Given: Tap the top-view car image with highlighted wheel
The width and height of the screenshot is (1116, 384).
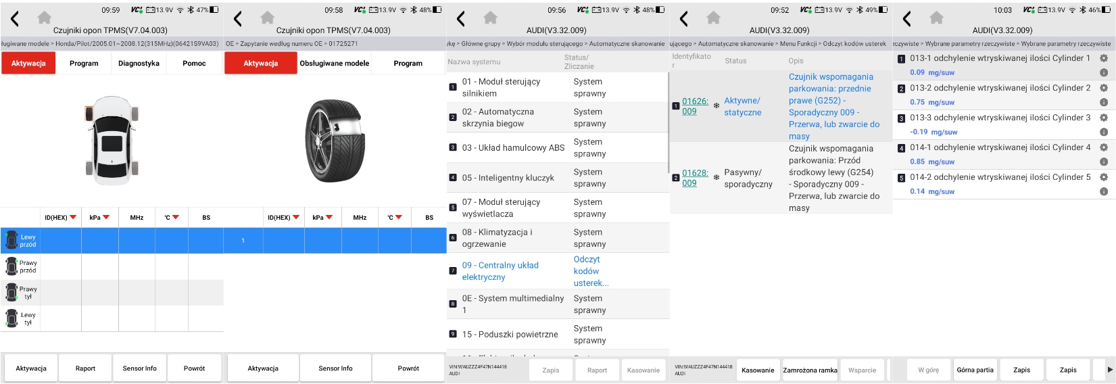Looking at the screenshot, I should tap(112, 141).
